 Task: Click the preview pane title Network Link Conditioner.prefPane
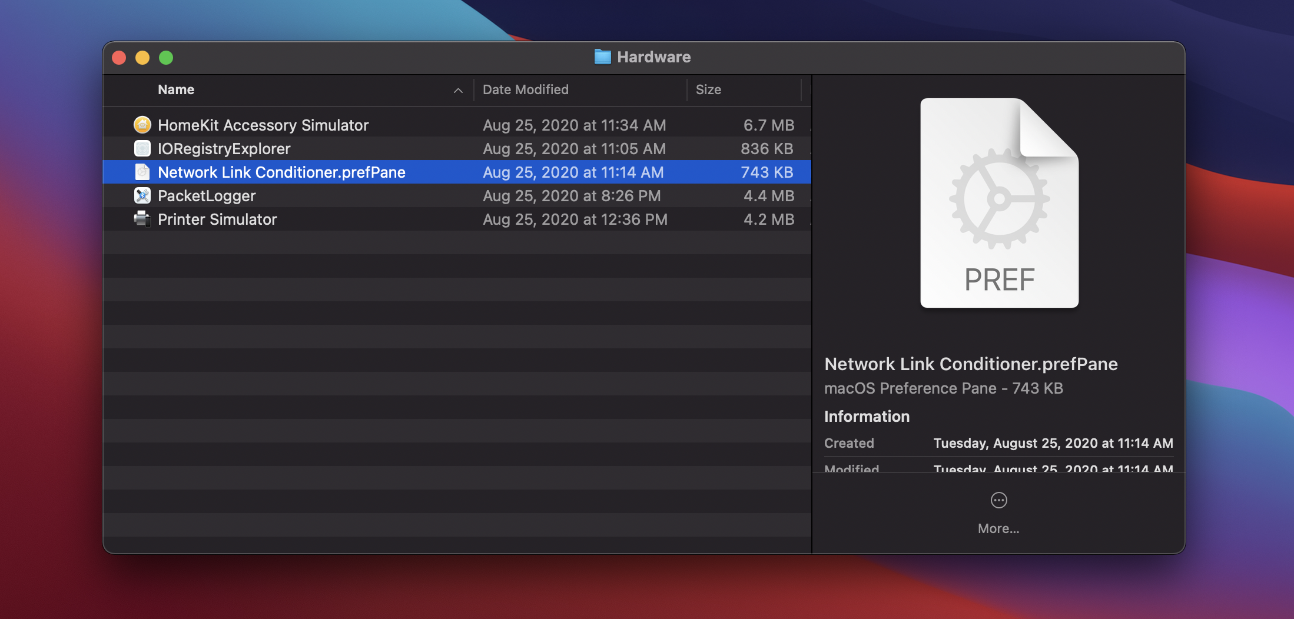tap(971, 364)
